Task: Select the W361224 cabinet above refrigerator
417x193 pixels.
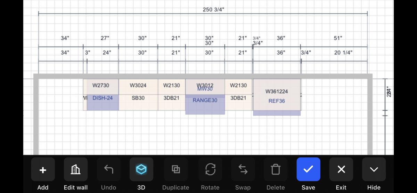Action: (x=277, y=92)
